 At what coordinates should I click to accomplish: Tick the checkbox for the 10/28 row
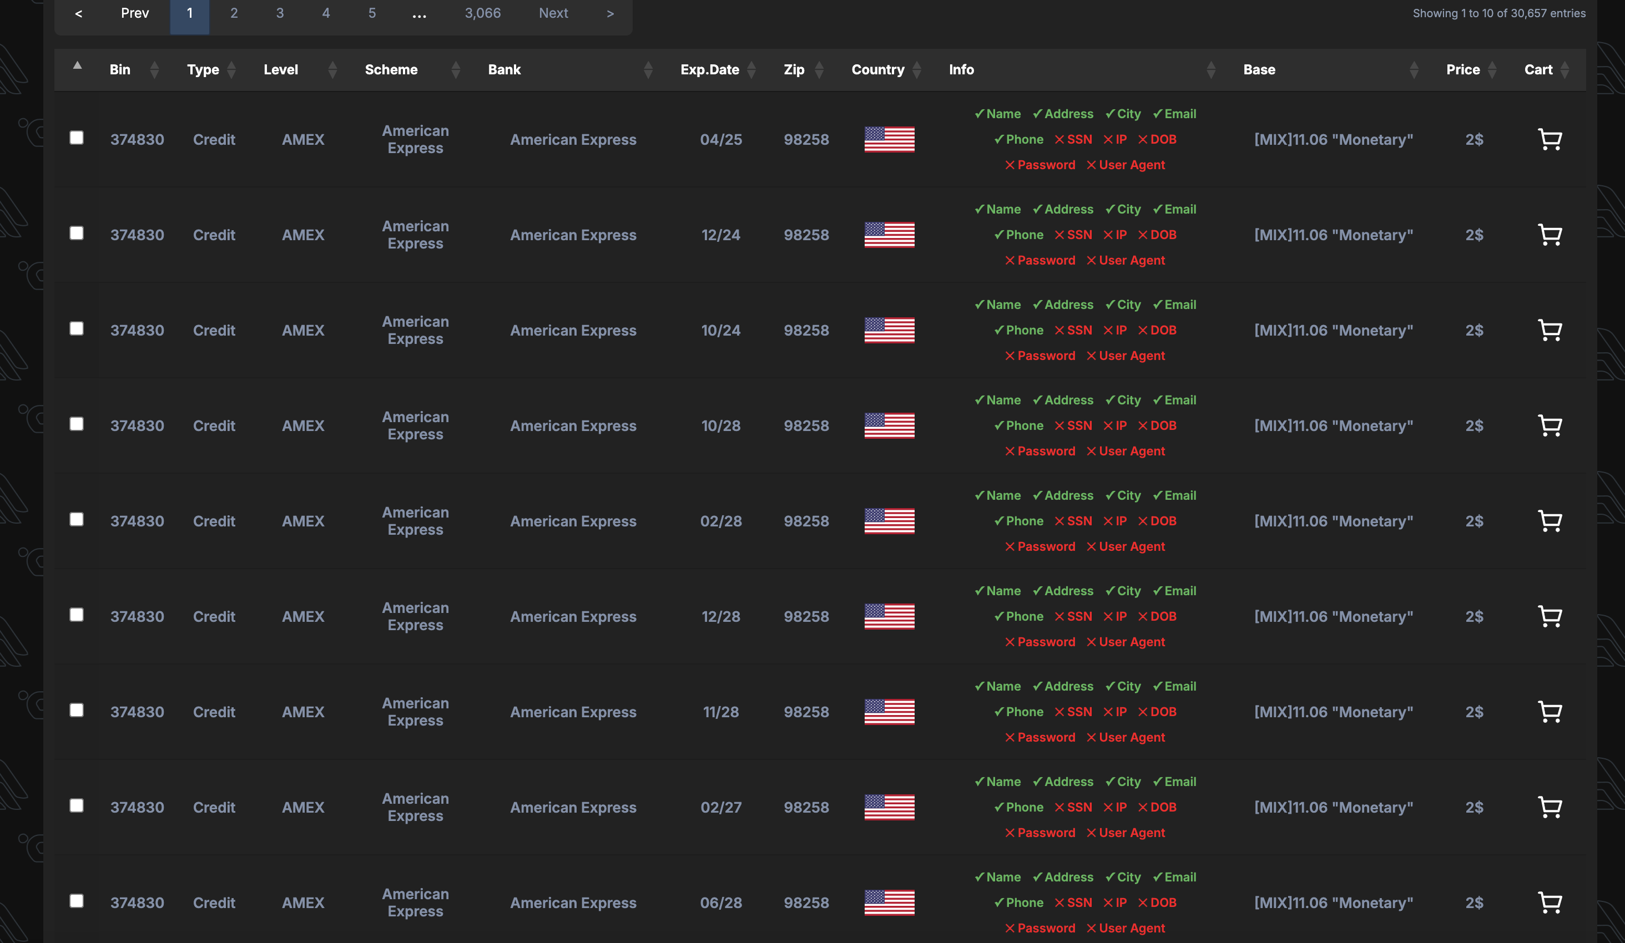[x=77, y=424]
